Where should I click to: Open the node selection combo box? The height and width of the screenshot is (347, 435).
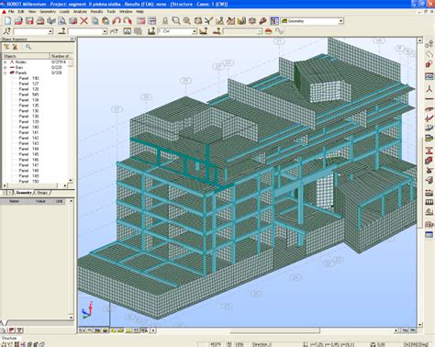50,31
